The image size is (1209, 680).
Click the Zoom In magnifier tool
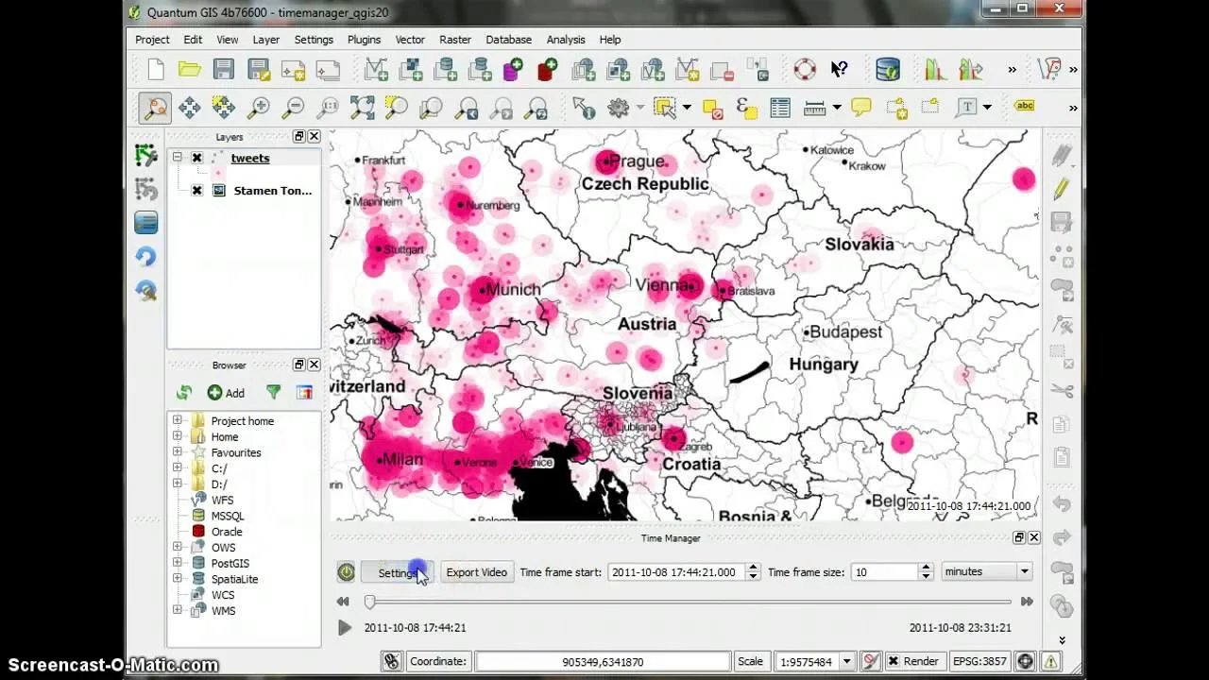(258, 108)
